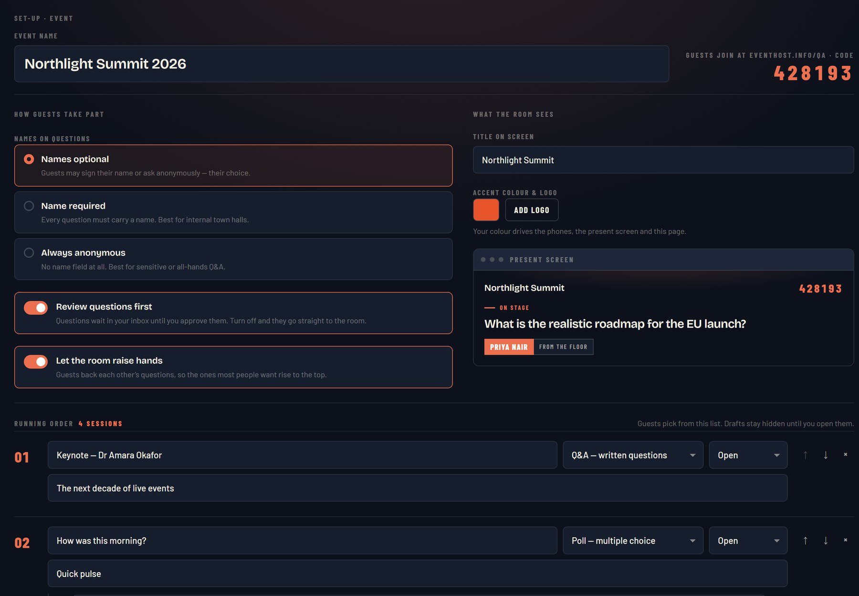The height and width of the screenshot is (596, 859).
Task: Open Keynote session type dropdown
Action: tap(633, 455)
